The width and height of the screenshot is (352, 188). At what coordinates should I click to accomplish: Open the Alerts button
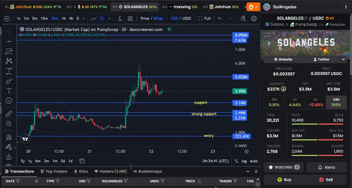[x=326, y=167]
